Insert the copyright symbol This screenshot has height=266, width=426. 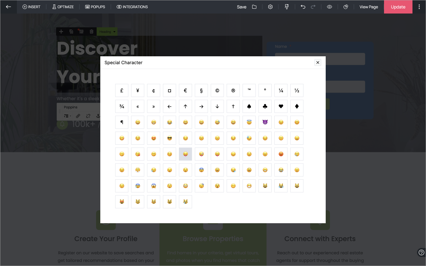click(217, 91)
